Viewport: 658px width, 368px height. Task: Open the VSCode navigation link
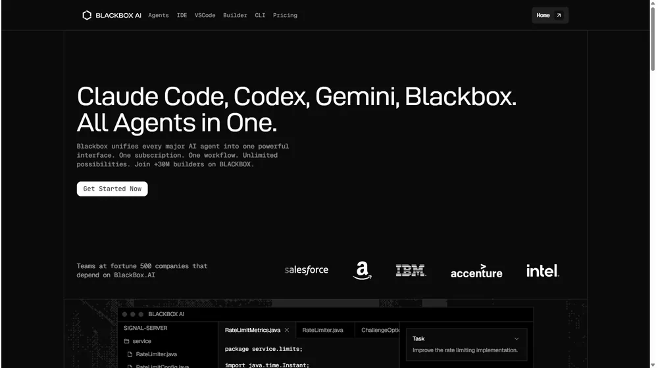[x=205, y=15]
